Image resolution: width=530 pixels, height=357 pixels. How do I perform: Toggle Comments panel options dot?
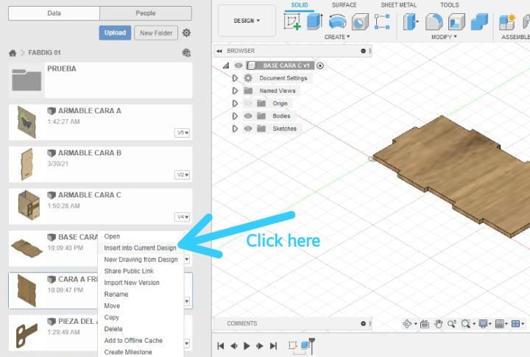click(x=364, y=324)
